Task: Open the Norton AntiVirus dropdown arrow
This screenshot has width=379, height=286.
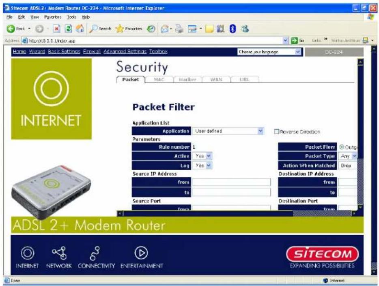Action: pos(373,40)
